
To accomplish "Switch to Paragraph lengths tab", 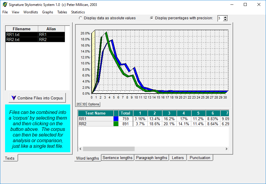I will (x=152, y=158).
